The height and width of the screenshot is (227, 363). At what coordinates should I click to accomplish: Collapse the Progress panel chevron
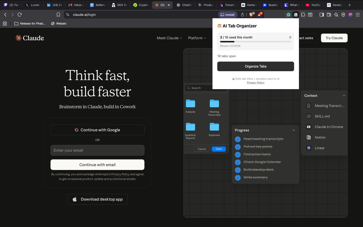coord(294,130)
